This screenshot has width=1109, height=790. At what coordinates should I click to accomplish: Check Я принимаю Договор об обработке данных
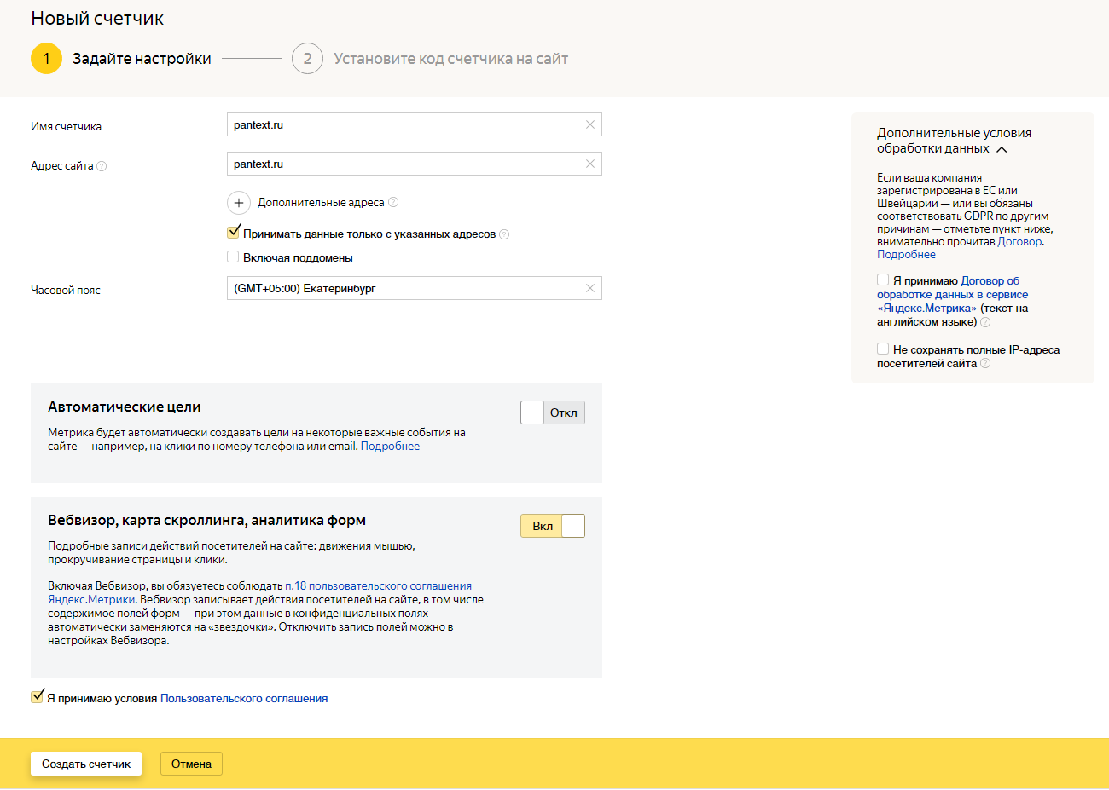point(883,280)
